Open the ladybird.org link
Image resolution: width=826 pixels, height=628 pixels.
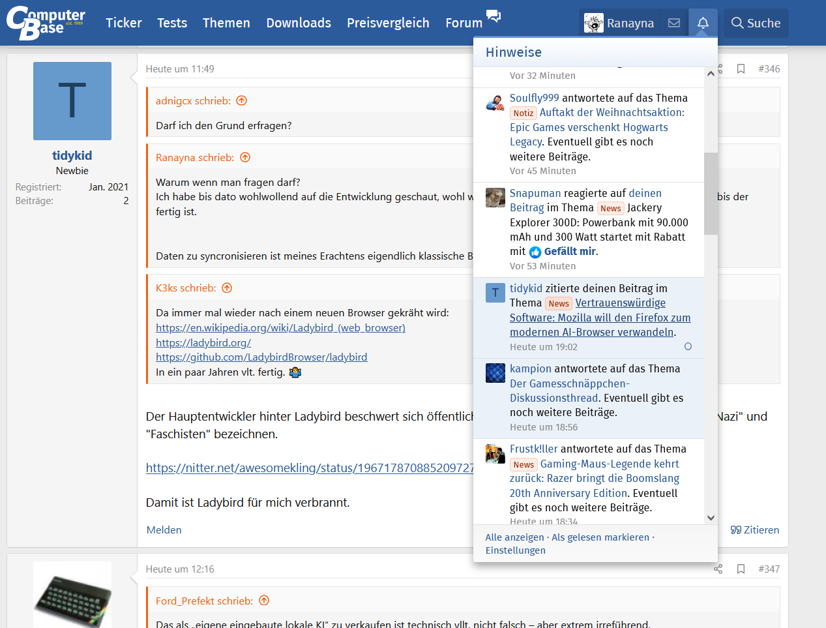pyautogui.click(x=203, y=342)
